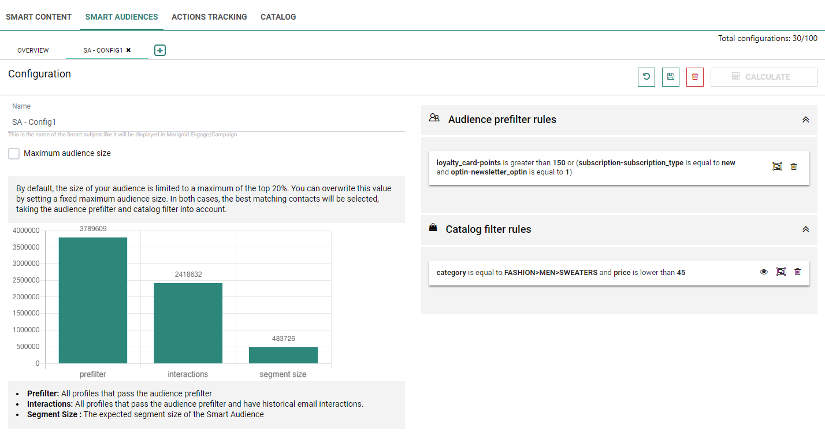
Task: Close the SA - CONFIG1 tab
Action: click(x=128, y=50)
